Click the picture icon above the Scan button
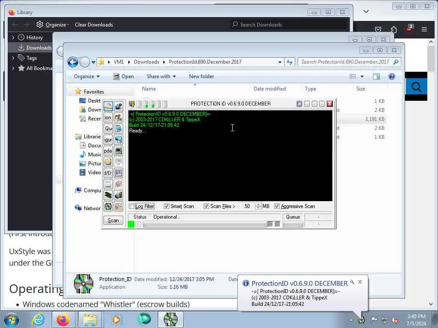Viewport: 438px width, 328px height. coord(118,206)
